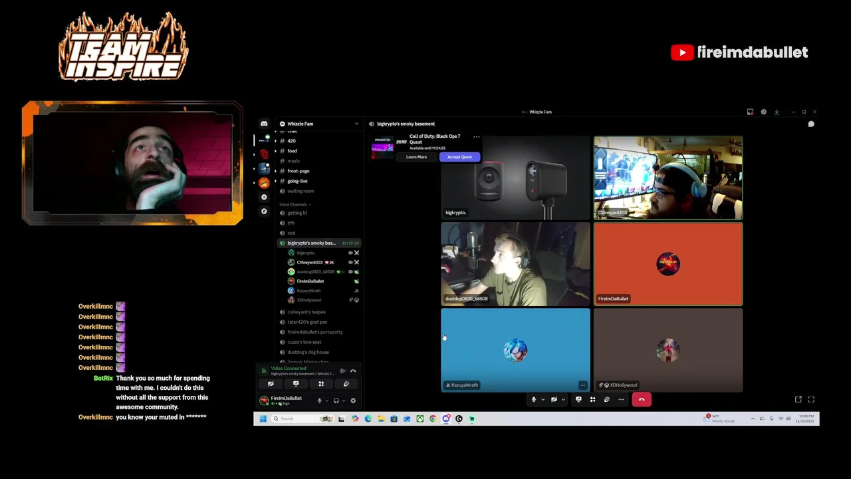Image resolution: width=851 pixels, height=479 pixels.
Task: Open camera options arrow in call controls
Action: coord(563,400)
